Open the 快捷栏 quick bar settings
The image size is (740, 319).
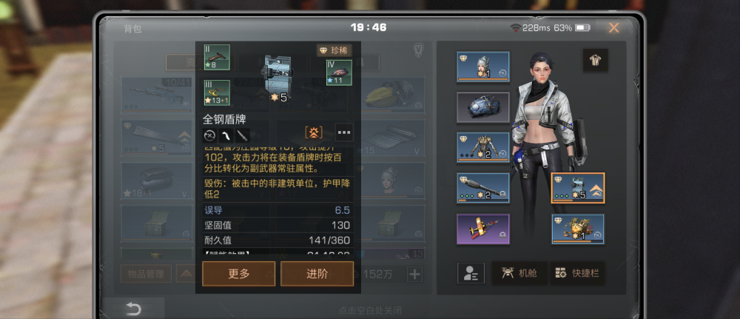578,273
